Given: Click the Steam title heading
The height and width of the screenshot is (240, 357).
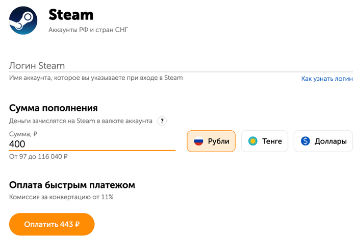Looking at the screenshot, I should click(x=71, y=14).
